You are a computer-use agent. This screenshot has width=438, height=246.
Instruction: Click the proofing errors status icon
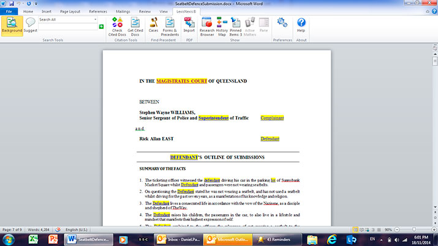coord(58,229)
